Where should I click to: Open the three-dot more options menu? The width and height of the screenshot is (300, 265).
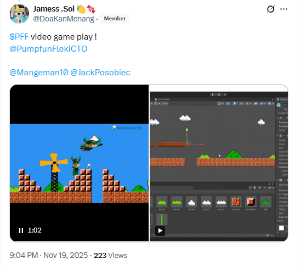tap(284, 9)
